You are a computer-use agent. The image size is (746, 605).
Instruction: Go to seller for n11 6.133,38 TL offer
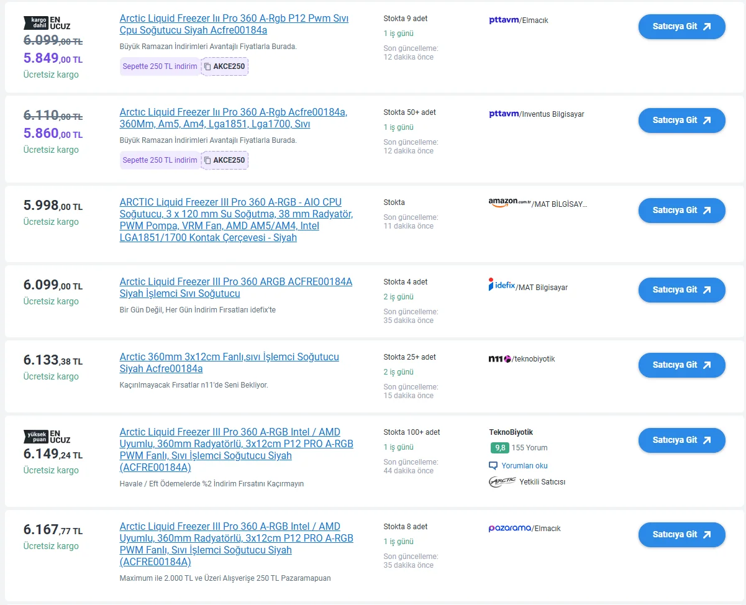pos(681,365)
